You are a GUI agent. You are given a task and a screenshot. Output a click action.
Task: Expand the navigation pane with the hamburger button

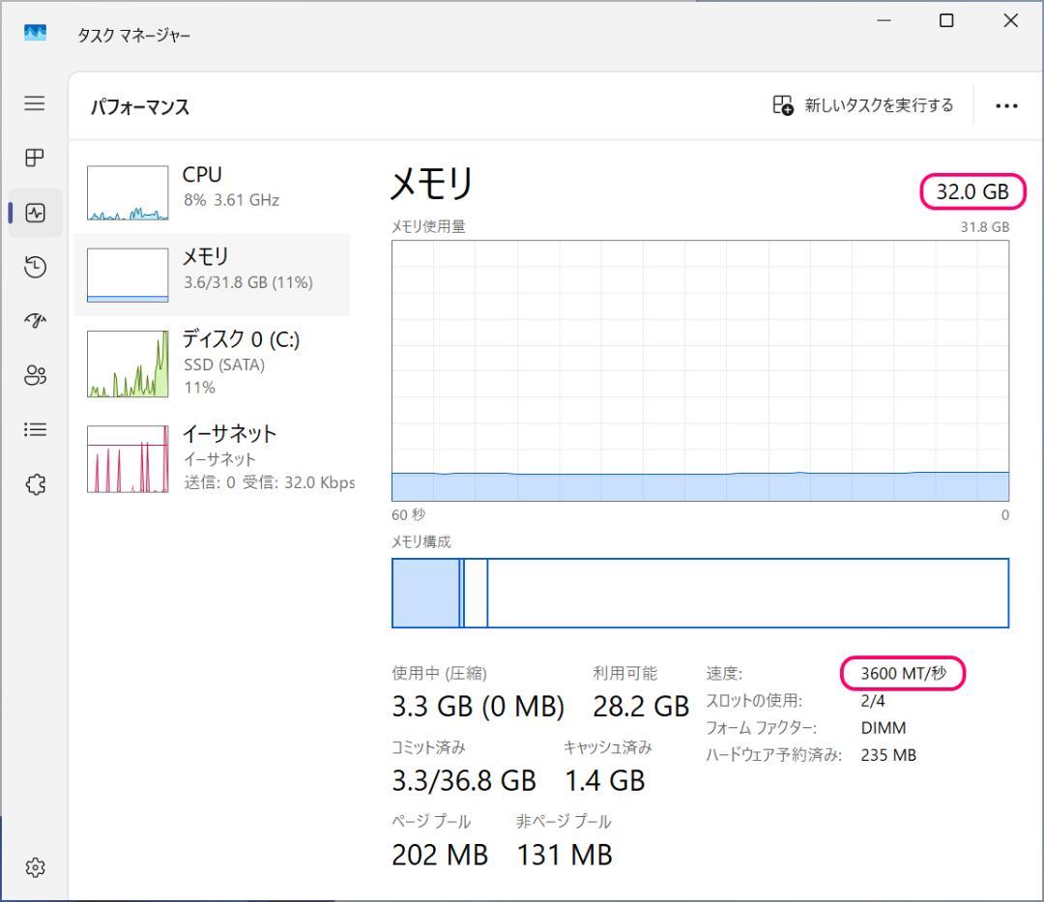(35, 103)
